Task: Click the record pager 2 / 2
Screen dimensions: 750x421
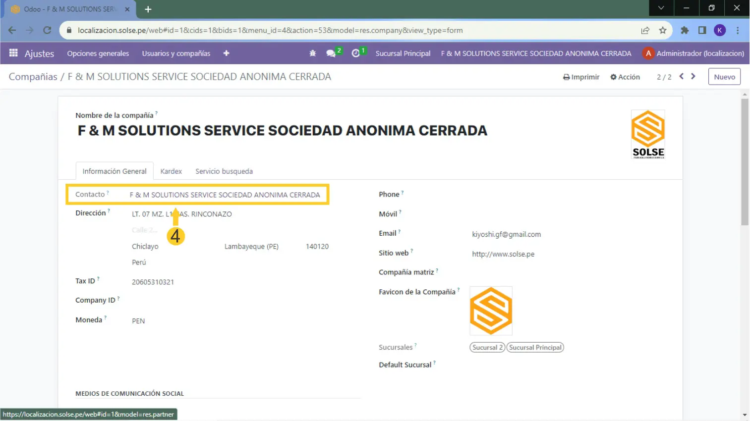Action: point(664,77)
